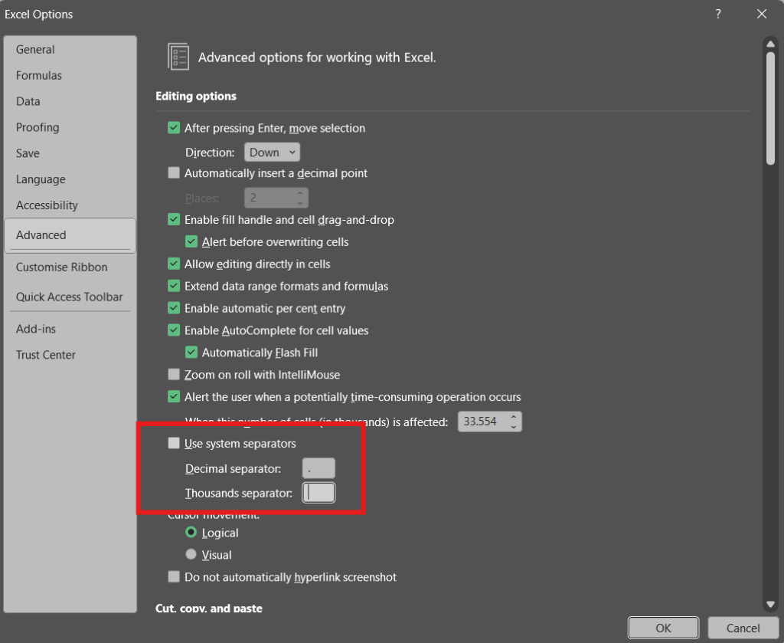Open the Customise Ribbon page
Viewport: 784px width, 643px height.
coord(61,267)
